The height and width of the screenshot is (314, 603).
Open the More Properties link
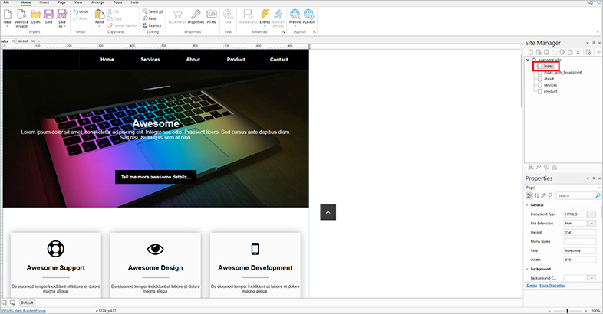(552, 286)
